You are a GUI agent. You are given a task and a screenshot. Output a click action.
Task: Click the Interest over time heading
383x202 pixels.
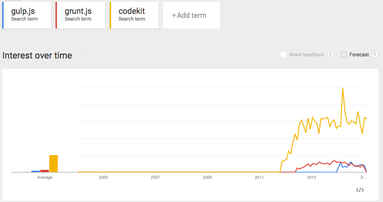coord(37,55)
